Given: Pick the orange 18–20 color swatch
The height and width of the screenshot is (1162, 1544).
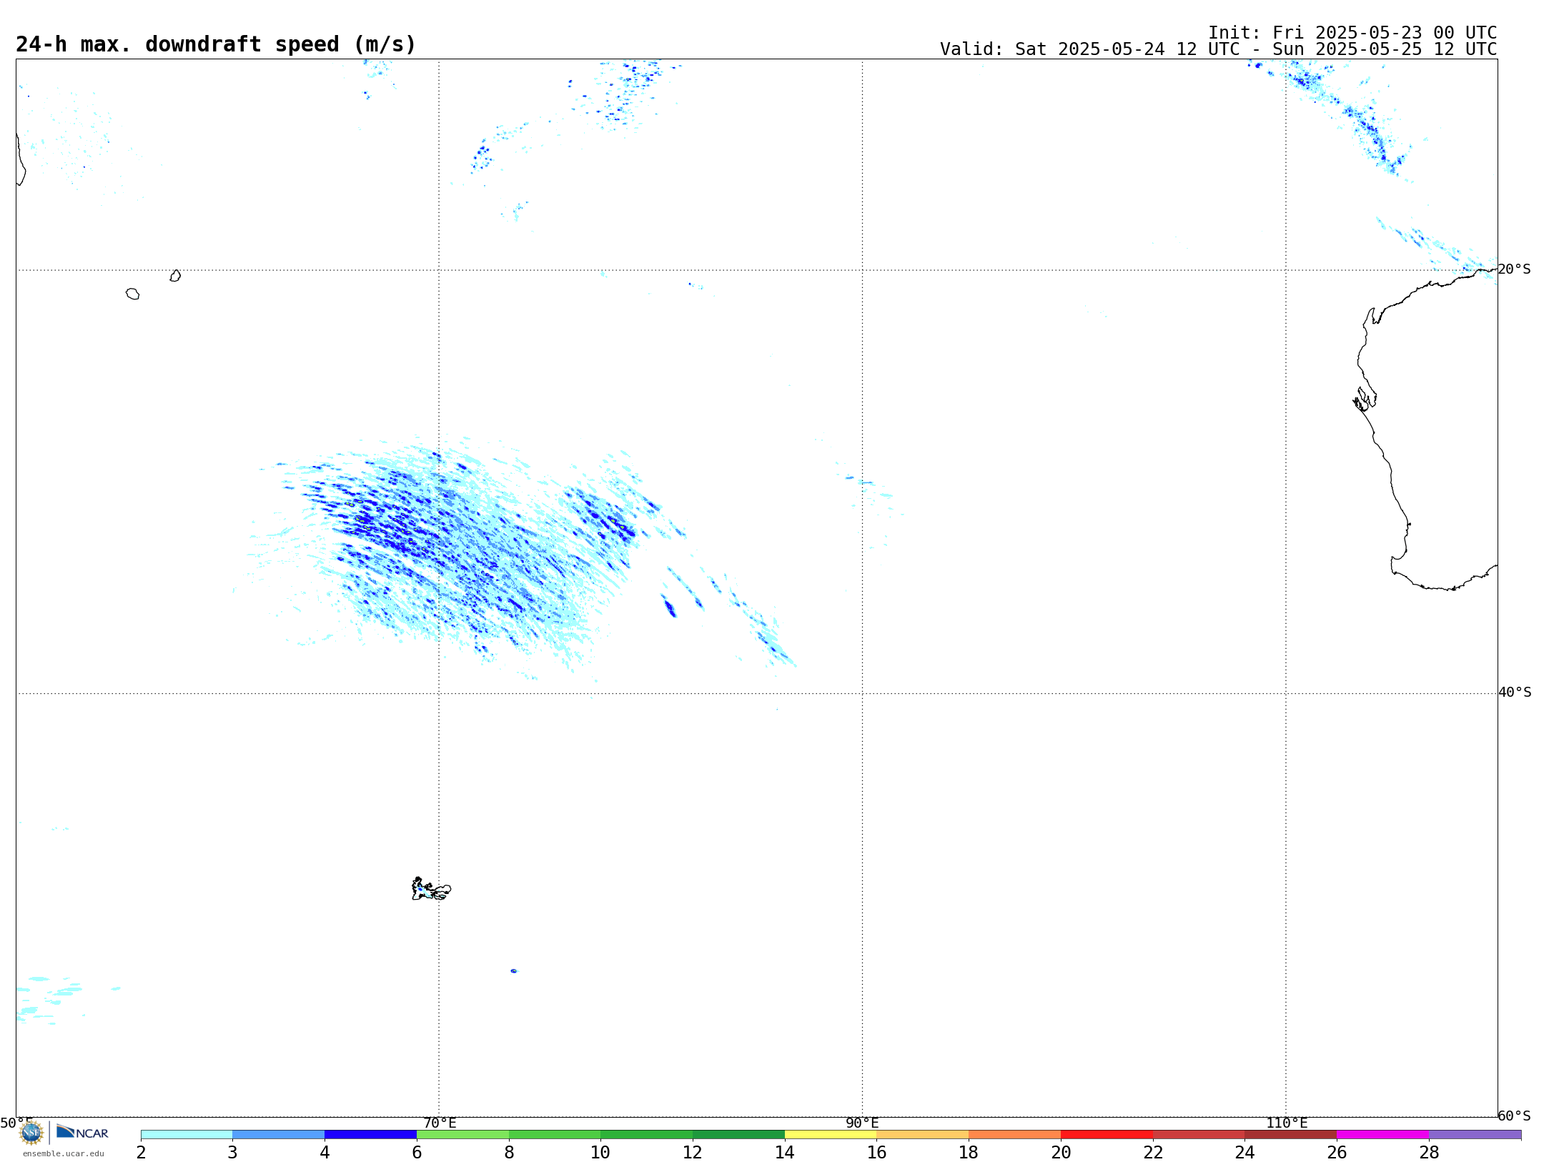Looking at the screenshot, I should [1015, 1135].
